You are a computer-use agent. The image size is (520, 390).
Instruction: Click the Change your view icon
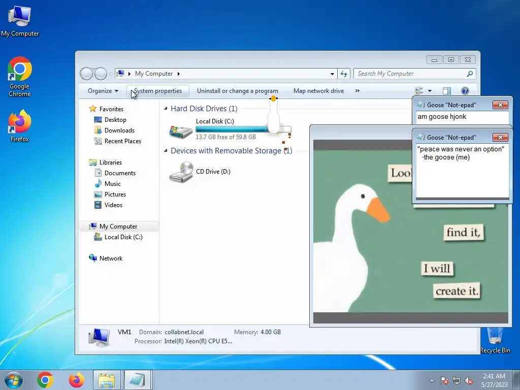[x=419, y=91]
